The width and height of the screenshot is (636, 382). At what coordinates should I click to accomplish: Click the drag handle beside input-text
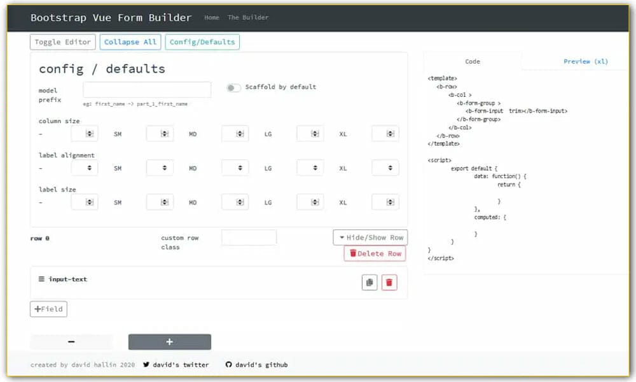(x=41, y=279)
